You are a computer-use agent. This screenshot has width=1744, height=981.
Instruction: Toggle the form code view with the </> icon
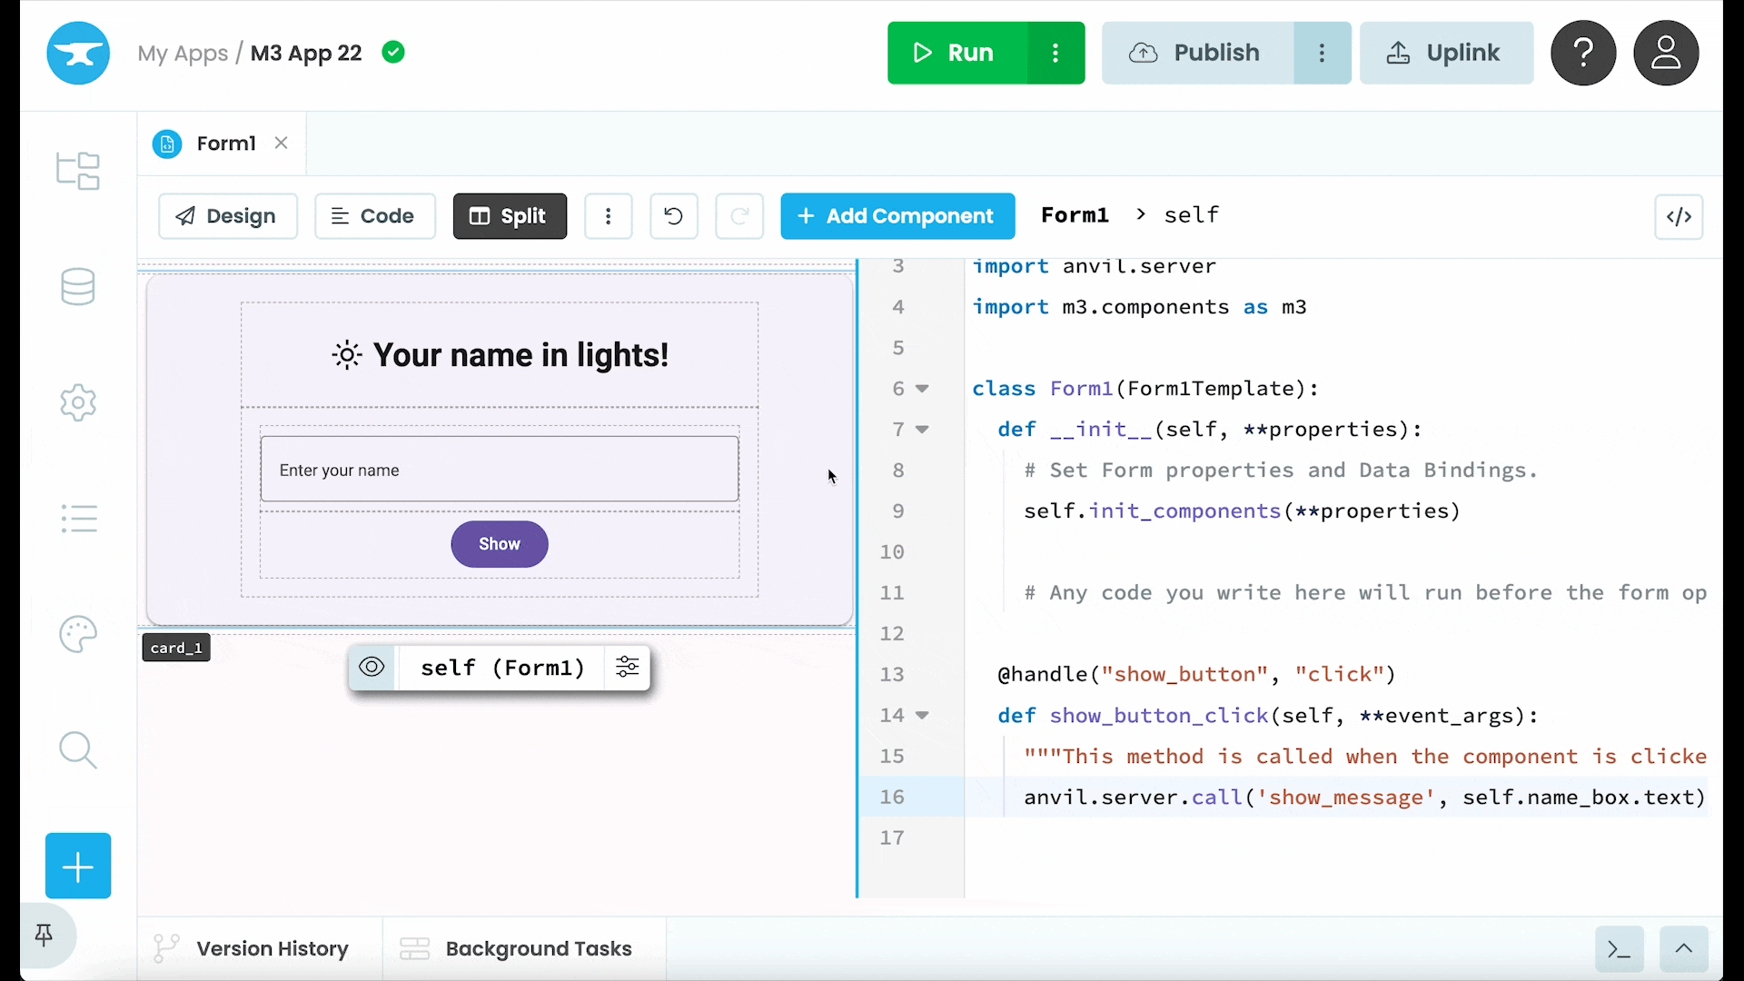1679,216
